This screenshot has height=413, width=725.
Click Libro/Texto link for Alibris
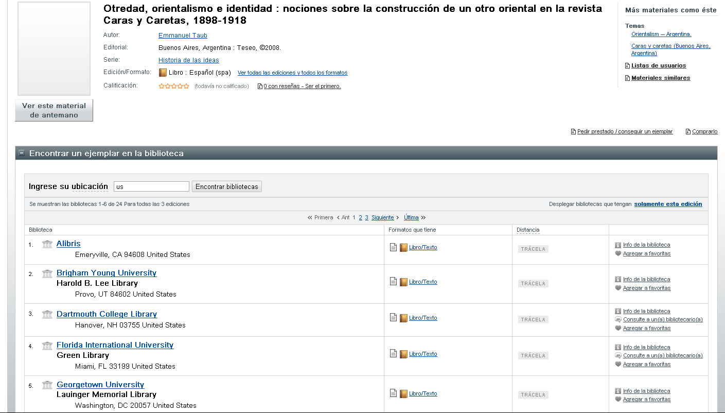423,248
